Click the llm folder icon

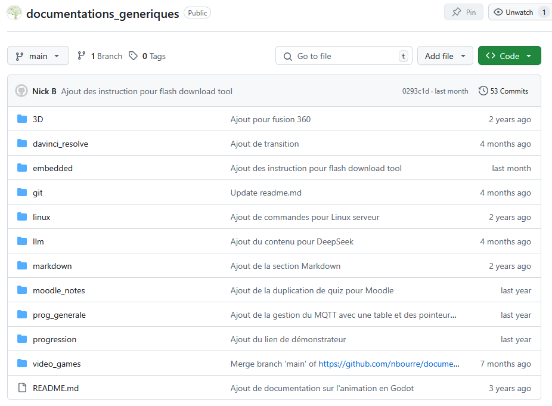[22, 241]
